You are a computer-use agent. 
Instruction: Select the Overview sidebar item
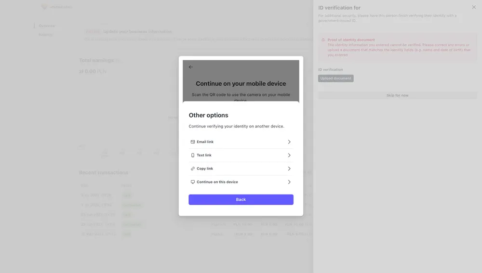pyautogui.click(x=47, y=26)
